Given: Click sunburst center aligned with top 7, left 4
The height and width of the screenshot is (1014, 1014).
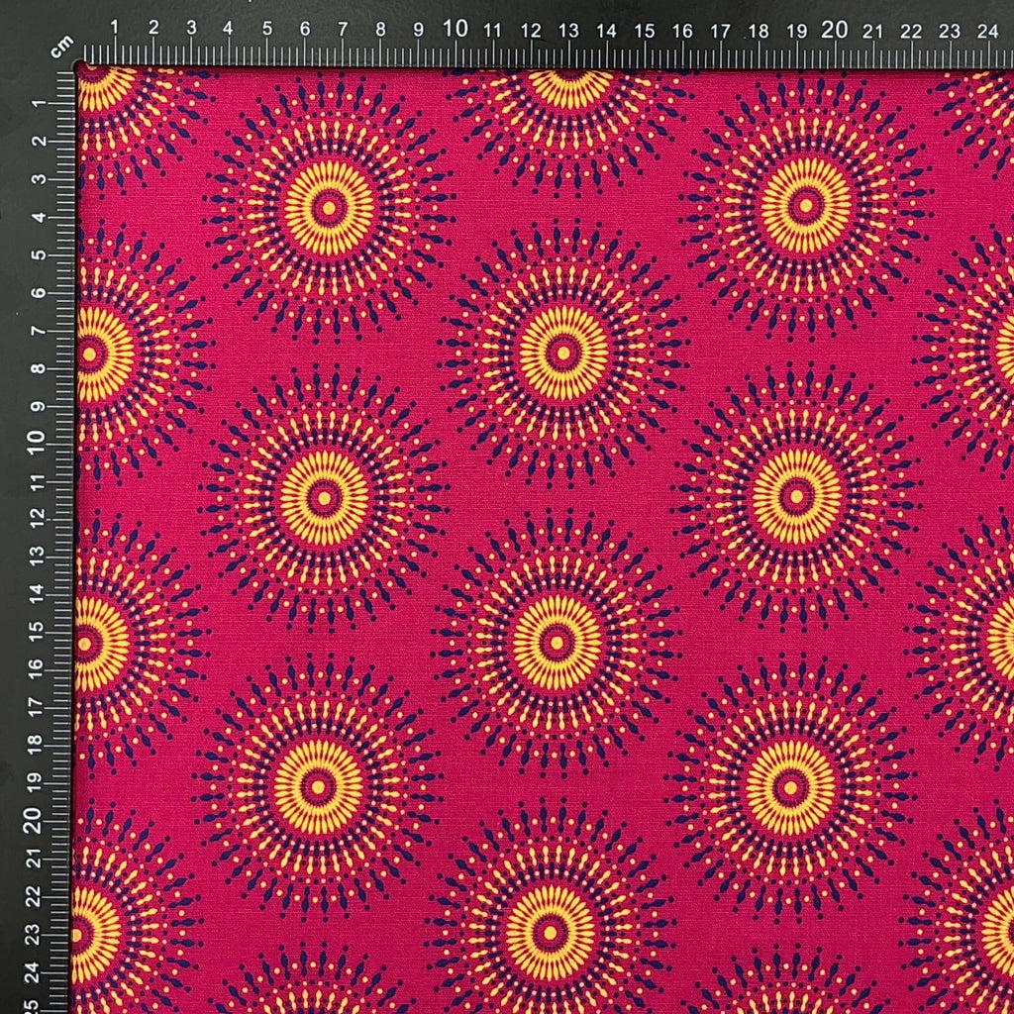Looking at the screenshot, I should click(x=329, y=208).
